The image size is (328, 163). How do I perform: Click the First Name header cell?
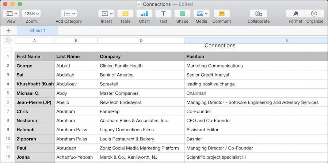pos(34,57)
